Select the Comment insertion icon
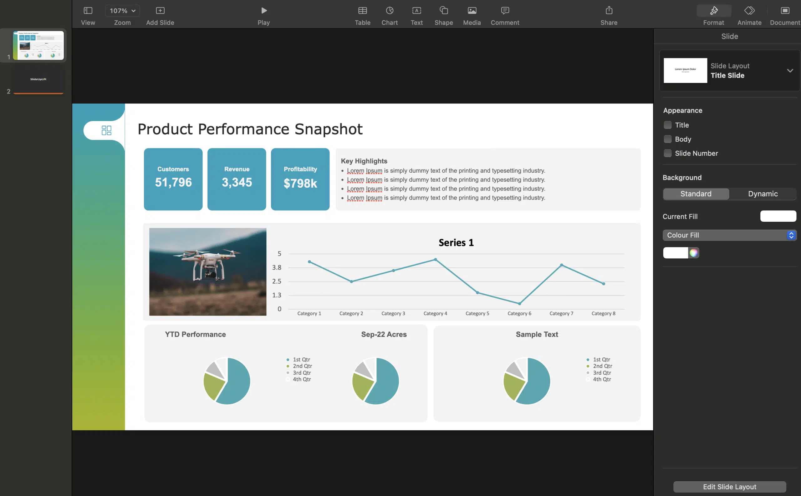Image resolution: width=801 pixels, height=496 pixels. click(x=505, y=14)
